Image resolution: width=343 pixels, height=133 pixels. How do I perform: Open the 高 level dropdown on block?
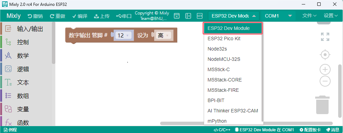[x=163, y=35]
